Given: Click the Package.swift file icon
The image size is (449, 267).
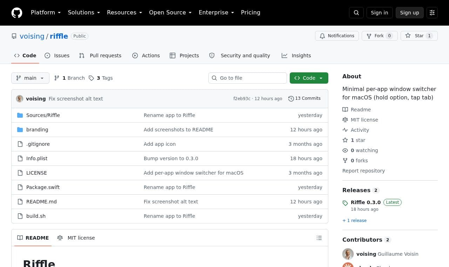Looking at the screenshot, I should (20, 187).
